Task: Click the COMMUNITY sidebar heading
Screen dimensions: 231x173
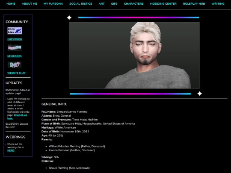Action: 17,22
